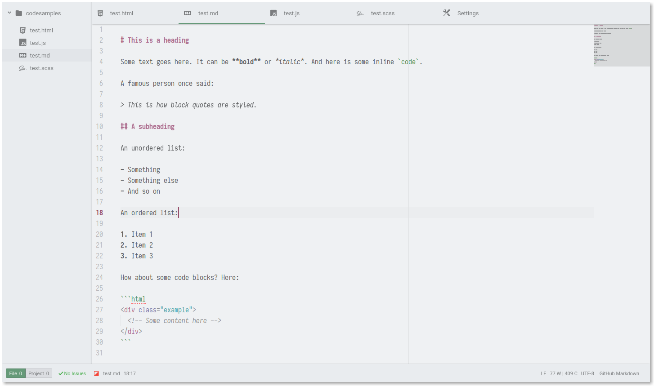Open go-to-line via 18:17 cursor position

130,373
